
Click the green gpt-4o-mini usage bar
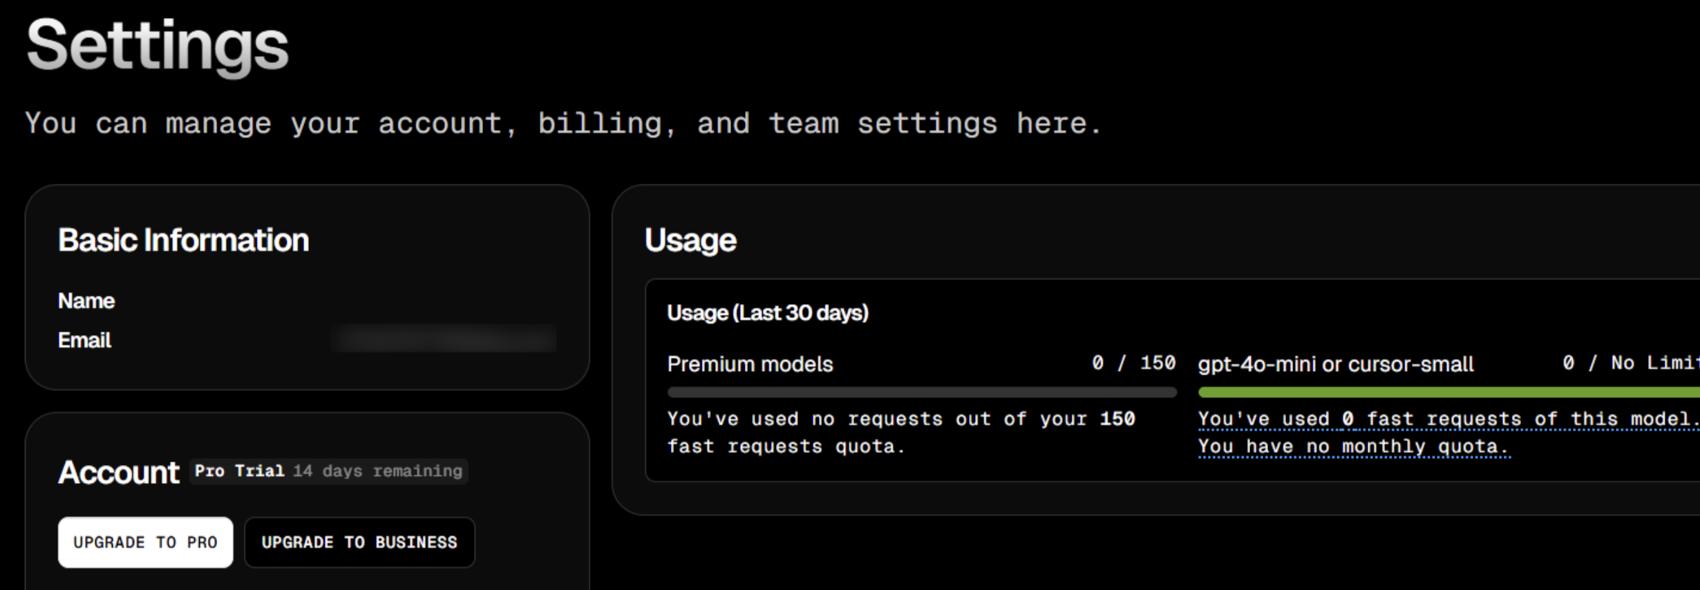[1448, 392]
